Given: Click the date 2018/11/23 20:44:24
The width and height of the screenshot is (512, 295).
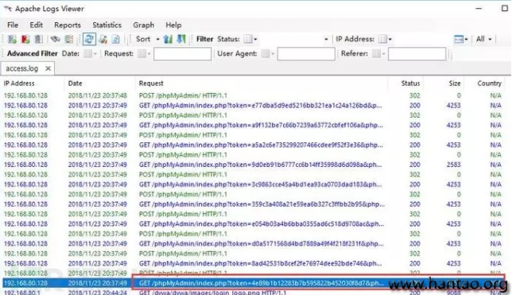Looking at the screenshot, I should click(x=97, y=293).
